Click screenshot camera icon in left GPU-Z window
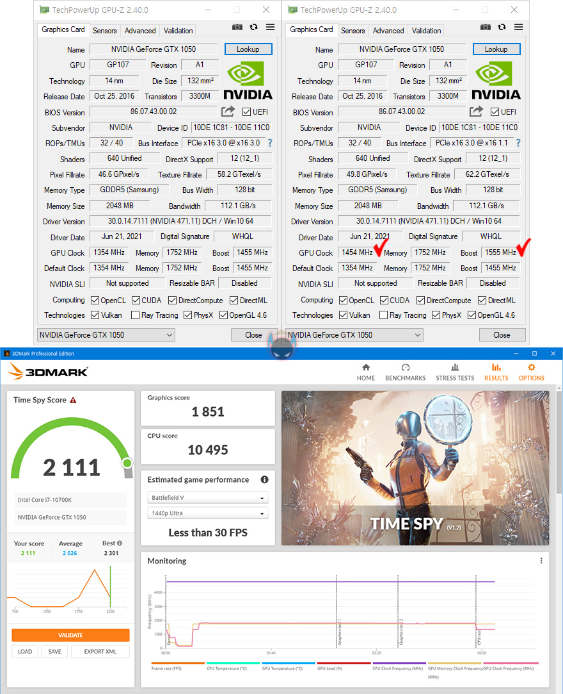 [x=237, y=28]
